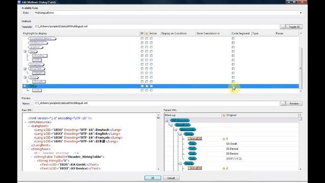
Task: Collapse the selected Text node in Methods list
Action: pyautogui.click(x=25, y=86)
